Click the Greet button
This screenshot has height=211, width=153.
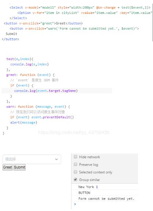coord(8,167)
